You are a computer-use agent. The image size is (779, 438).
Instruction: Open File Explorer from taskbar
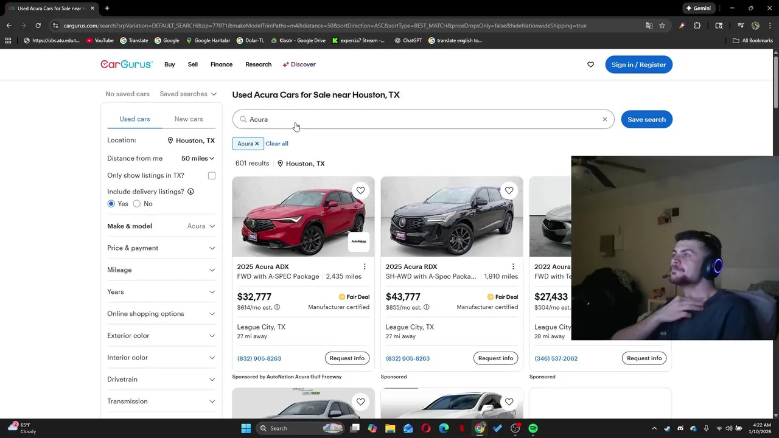coord(390,428)
